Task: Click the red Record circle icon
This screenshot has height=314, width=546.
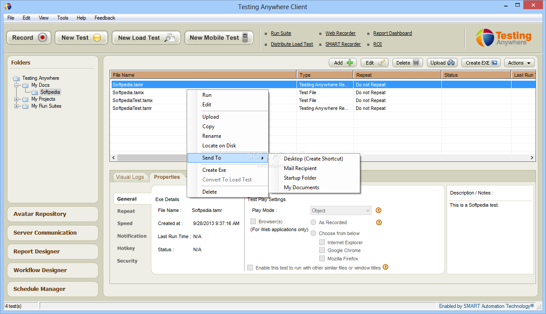Action: point(42,38)
